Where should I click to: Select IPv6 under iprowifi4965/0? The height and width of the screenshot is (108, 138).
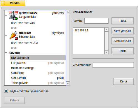(x=38, y=28)
